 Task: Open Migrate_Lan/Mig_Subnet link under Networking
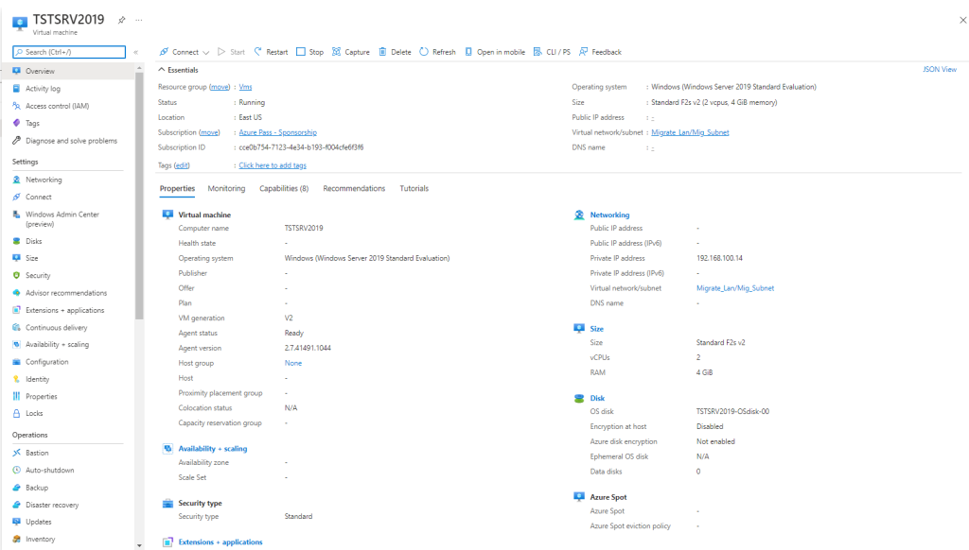click(x=734, y=288)
